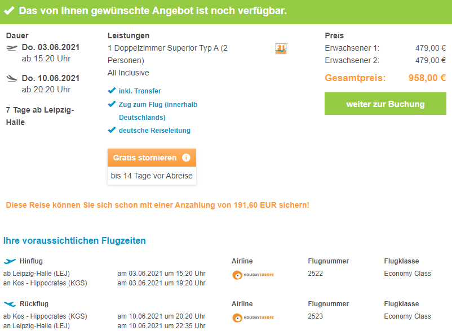Click the Holiday Europe logo for Rückflug

pos(253,317)
